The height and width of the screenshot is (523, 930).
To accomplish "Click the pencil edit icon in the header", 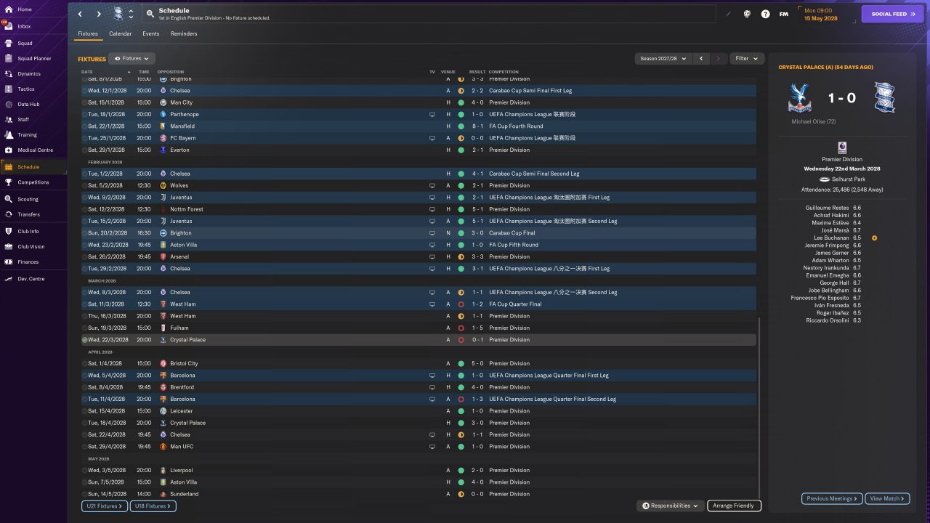I will [x=728, y=14].
